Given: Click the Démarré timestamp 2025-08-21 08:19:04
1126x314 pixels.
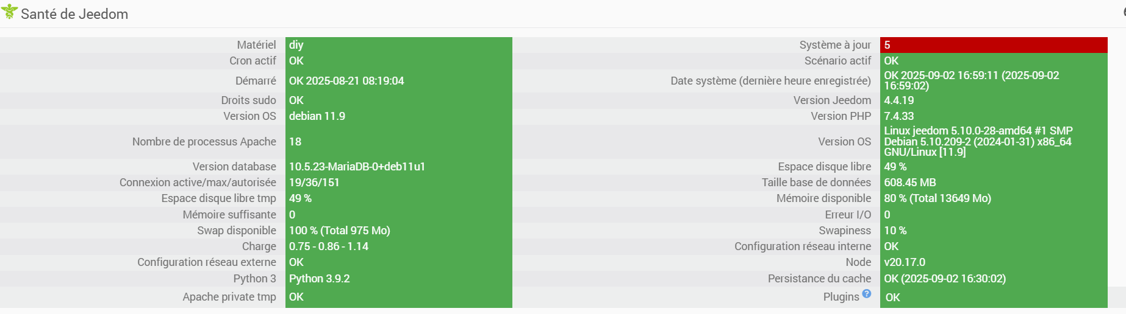Looking at the screenshot, I should pos(354,81).
